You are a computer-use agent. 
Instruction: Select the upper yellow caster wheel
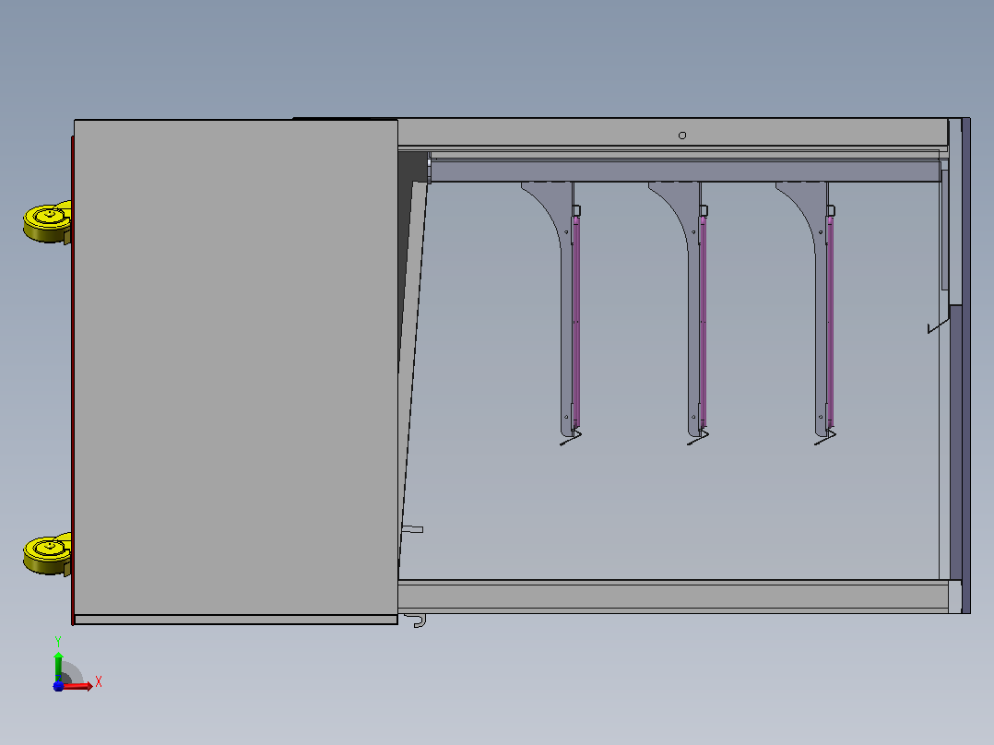click(48, 222)
